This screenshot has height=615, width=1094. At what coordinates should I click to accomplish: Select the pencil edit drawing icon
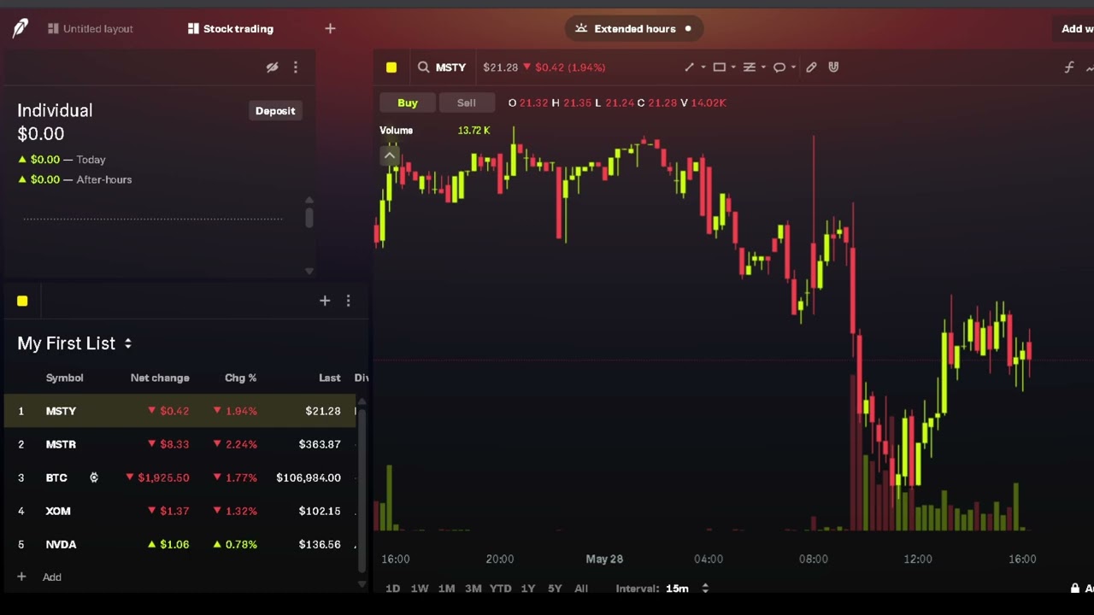tap(811, 67)
